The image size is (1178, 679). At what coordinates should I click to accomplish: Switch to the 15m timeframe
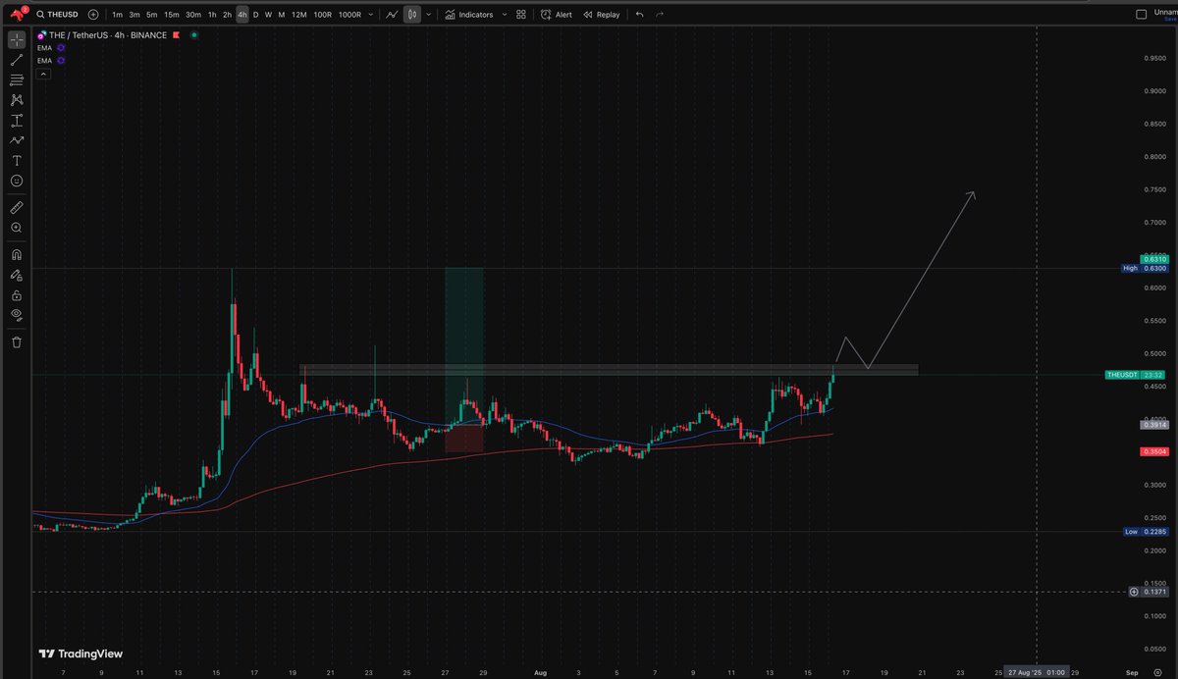pyautogui.click(x=171, y=15)
